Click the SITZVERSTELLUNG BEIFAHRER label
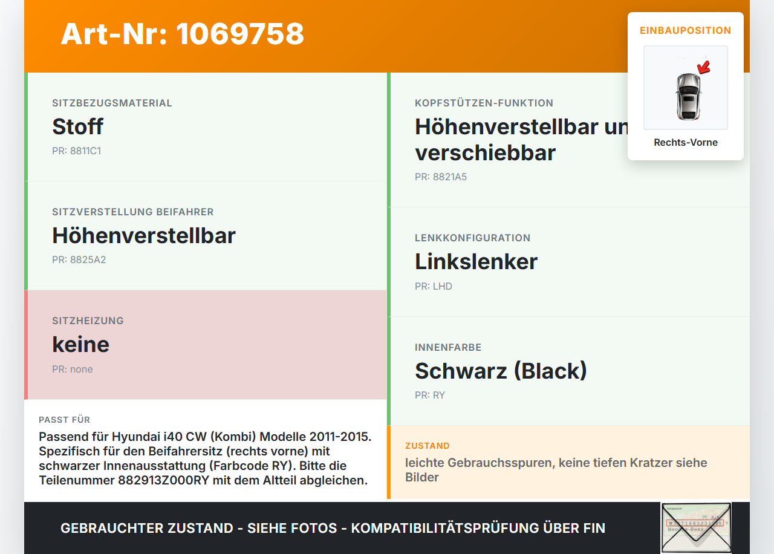This screenshot has width=774, height=554. pos(133,212)
